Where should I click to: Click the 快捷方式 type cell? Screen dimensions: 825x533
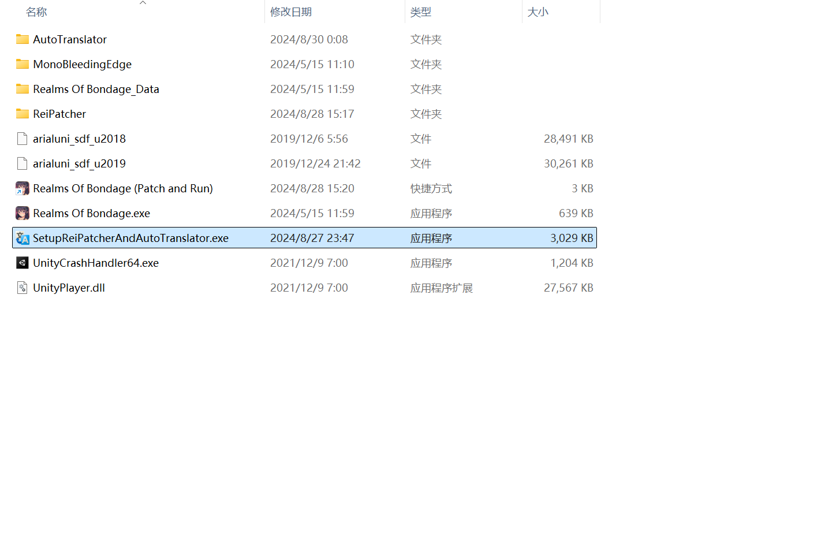[x=431, y=188]
